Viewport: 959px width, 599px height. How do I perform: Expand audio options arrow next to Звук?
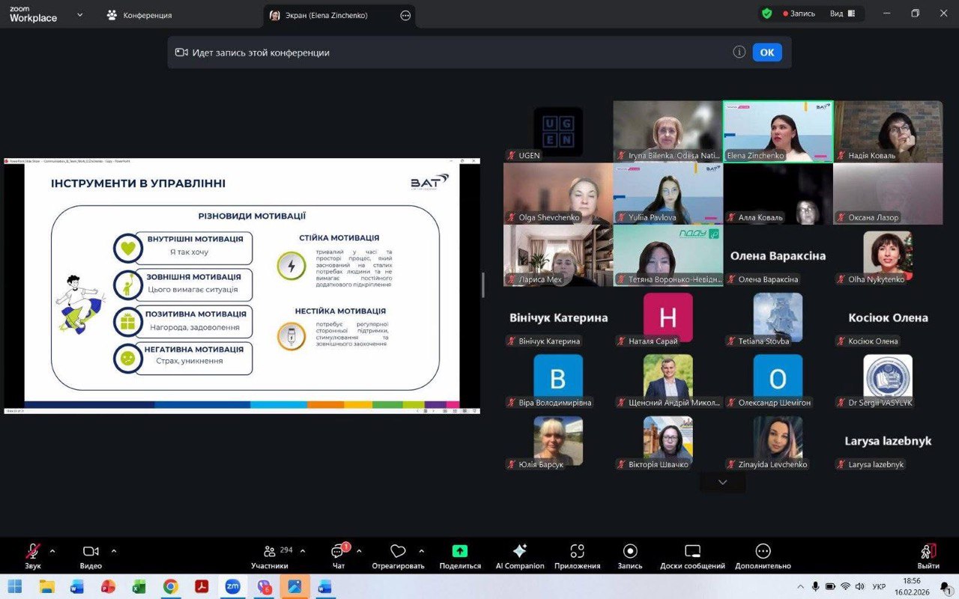click(52, 551)
